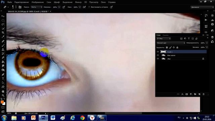
Task: Toggle lock all padlock icon
Action: pyautogui.click(x=177, y=47)
